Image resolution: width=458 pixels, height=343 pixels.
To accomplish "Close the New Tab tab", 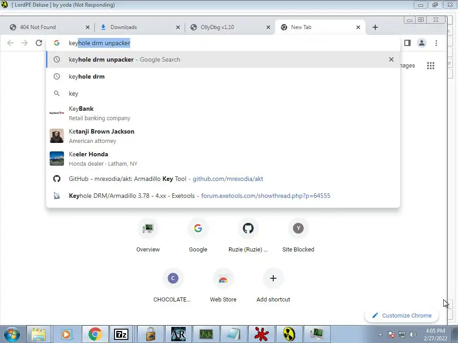I will click(x=358, y=27).
